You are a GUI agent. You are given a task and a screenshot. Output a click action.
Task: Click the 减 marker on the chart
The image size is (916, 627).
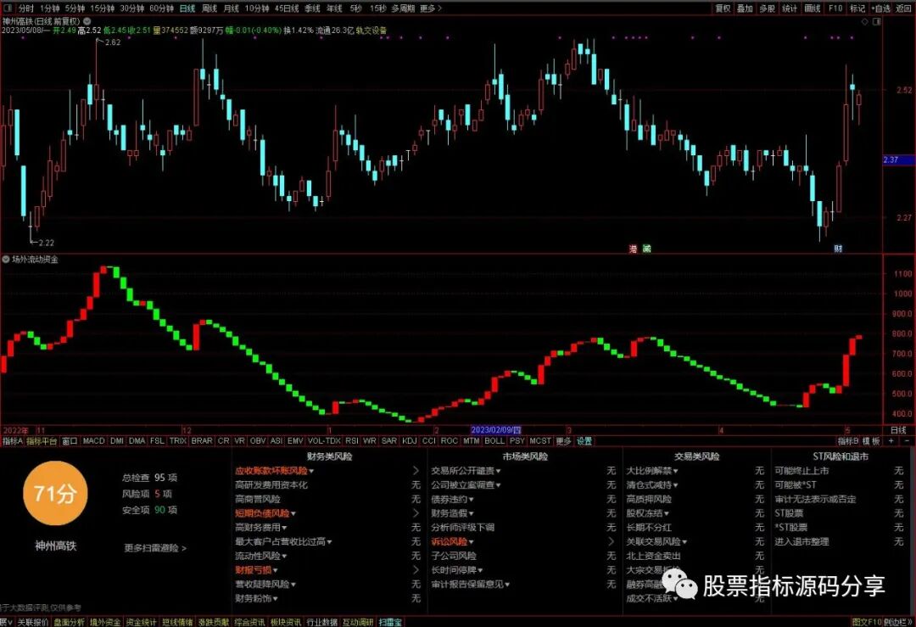tap(646, 249)
